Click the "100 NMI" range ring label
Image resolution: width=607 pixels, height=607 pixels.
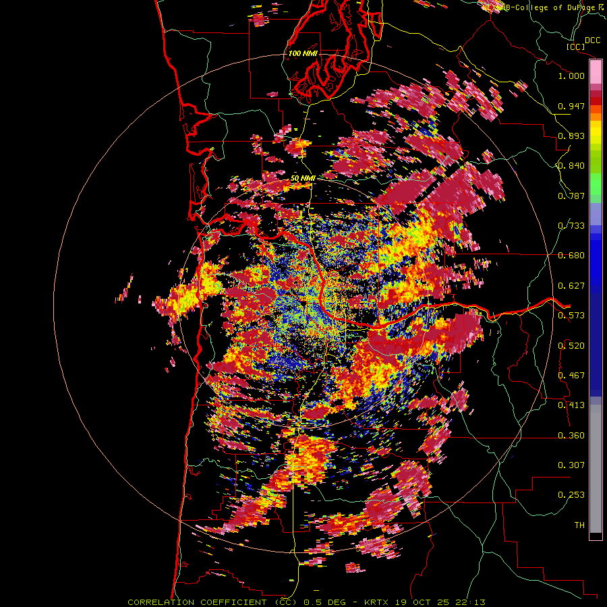303,53
